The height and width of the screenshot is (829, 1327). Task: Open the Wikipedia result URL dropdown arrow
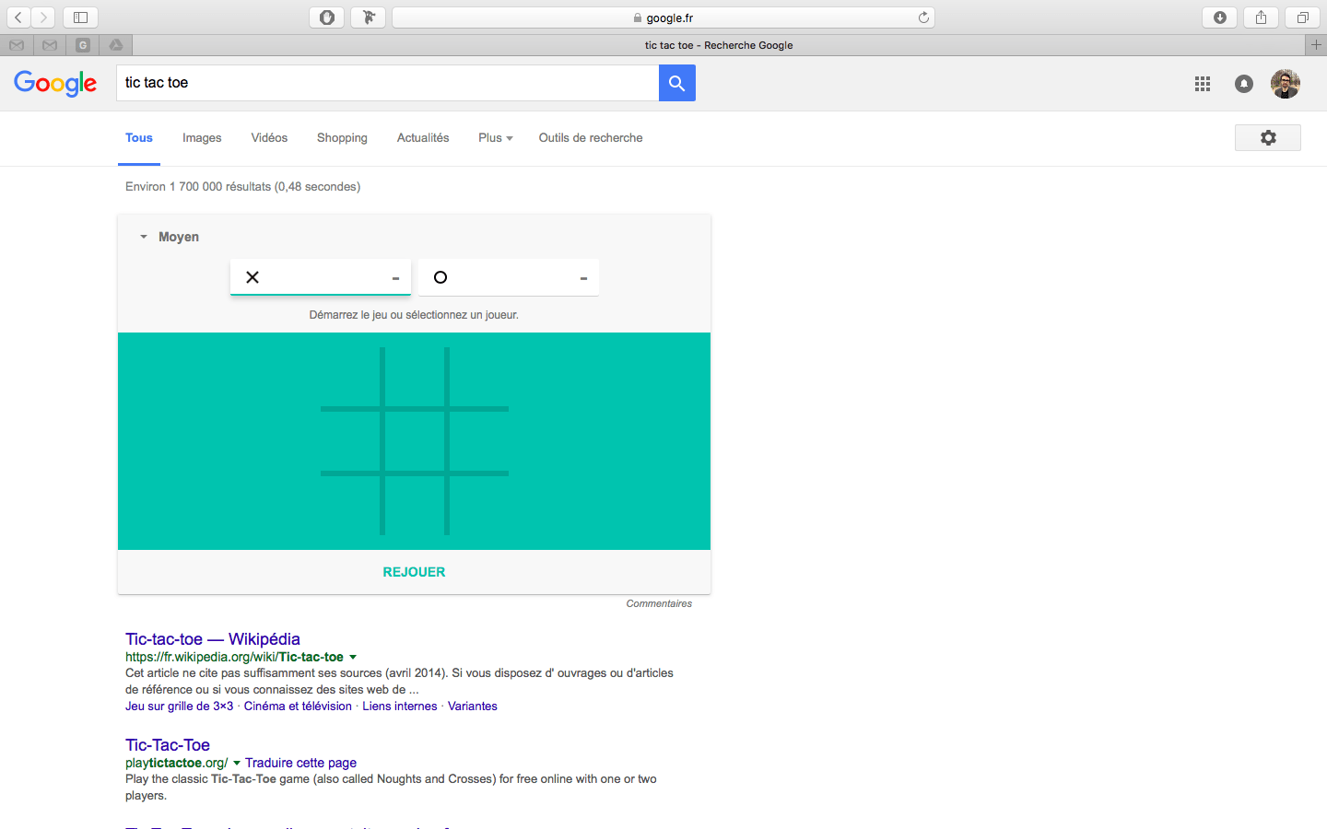coord(353,657)
